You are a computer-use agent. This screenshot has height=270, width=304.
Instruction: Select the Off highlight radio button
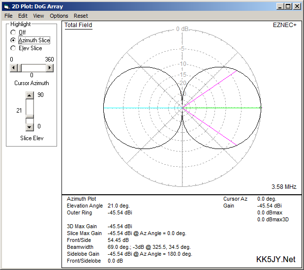coord(13,32)
